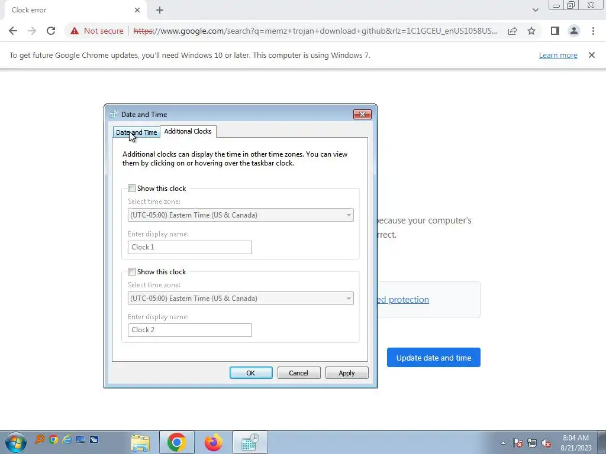Expand the time zone dropdown above Clock 1
The height and width of the screenshot is (454, 606).
coord(240,215)
